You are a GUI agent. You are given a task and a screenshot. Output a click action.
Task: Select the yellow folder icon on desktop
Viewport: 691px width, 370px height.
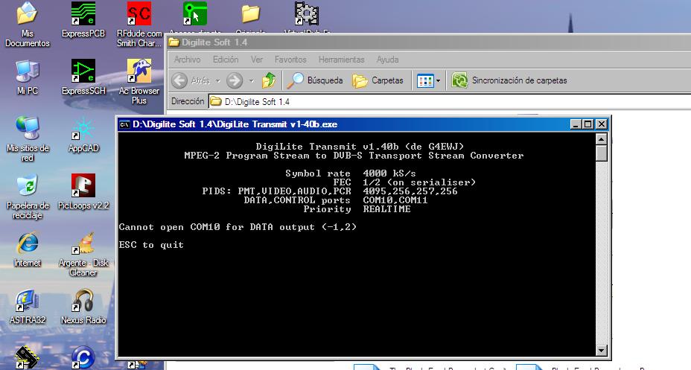click(251, 13)
